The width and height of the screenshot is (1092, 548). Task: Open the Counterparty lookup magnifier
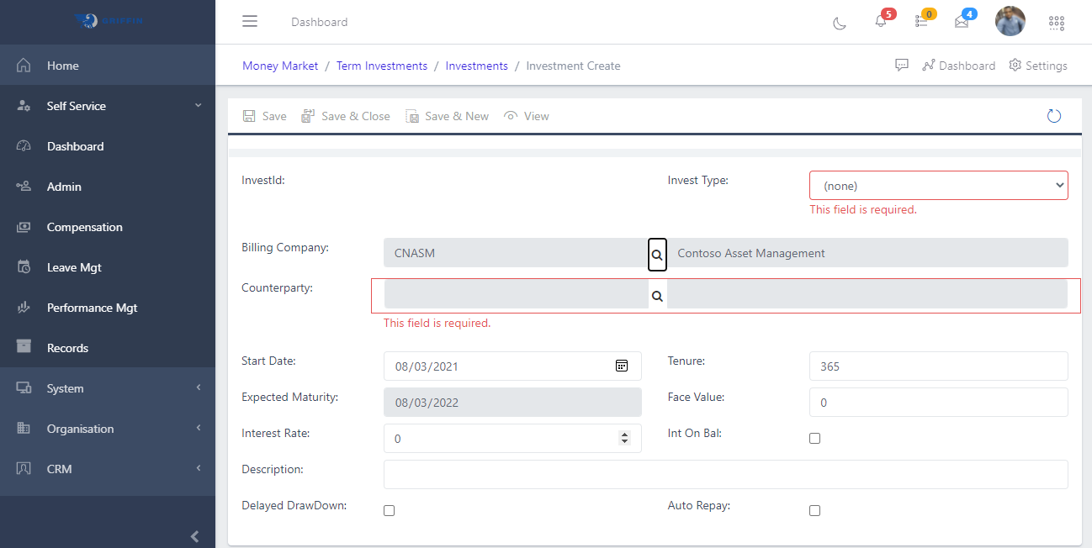657,295
